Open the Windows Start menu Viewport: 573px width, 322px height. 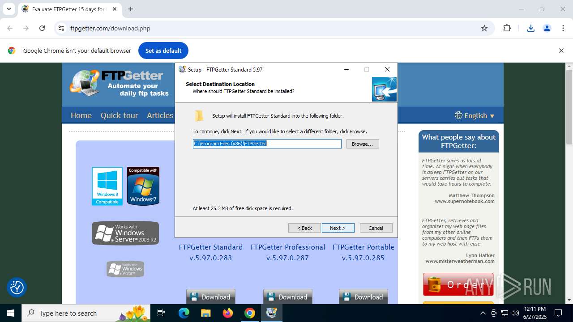pos(11,313)
